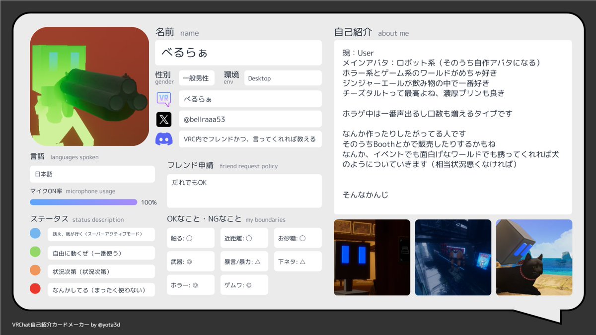Select the green status circle icon
596x335 pixels.
(x=35, y=252)
